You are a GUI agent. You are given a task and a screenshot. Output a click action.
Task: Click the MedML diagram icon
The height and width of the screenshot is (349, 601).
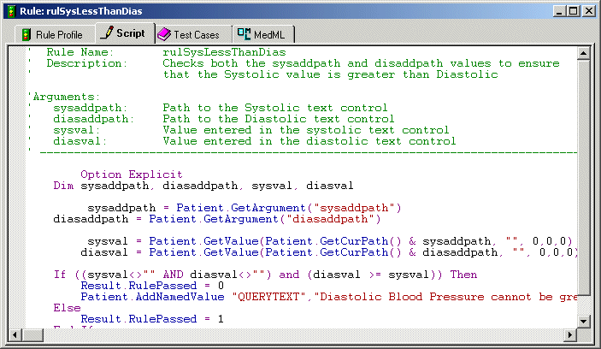(x=244, y=34)
